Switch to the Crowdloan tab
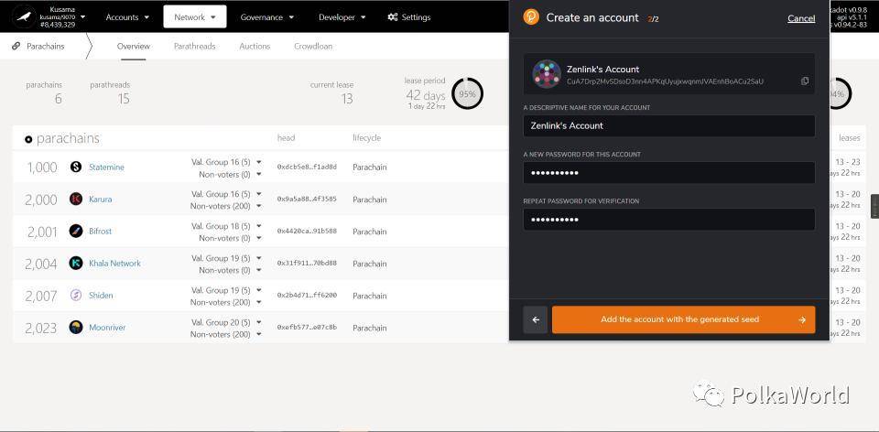 click(x=313, y=46)
